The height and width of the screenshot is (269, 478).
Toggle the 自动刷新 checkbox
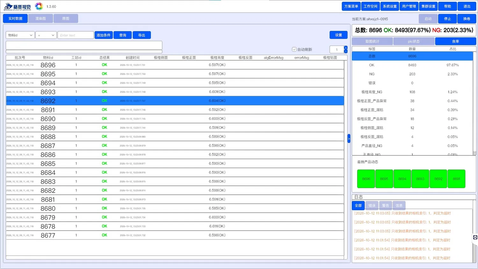(x=294, y=49)
